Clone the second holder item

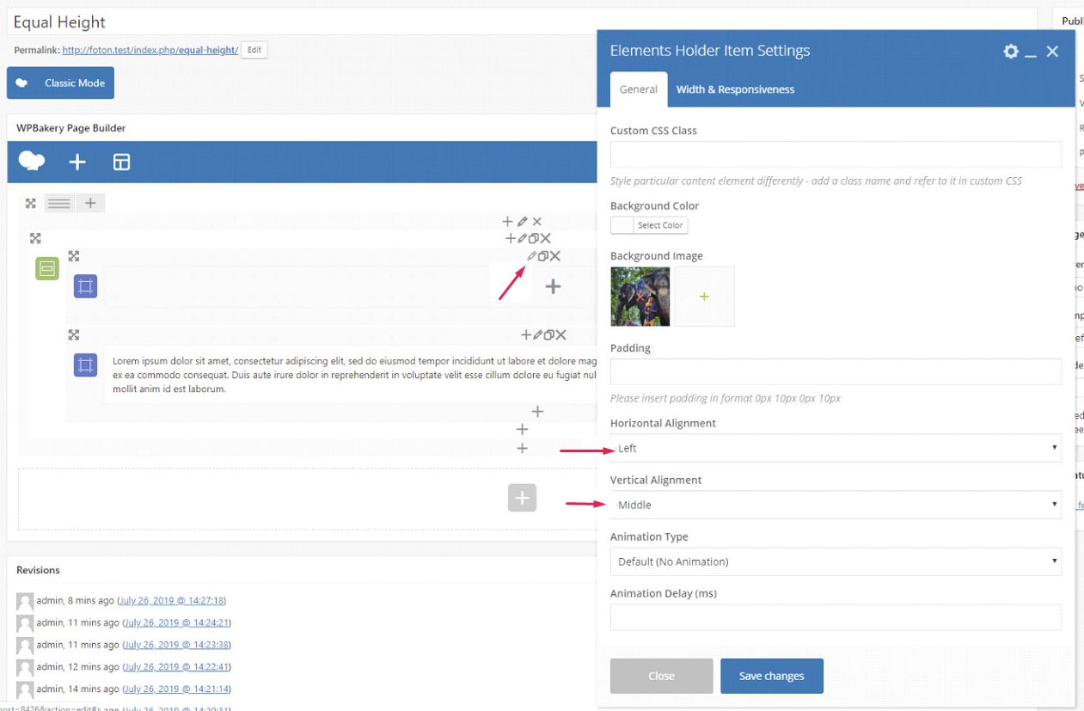click(x=548, y=335)
